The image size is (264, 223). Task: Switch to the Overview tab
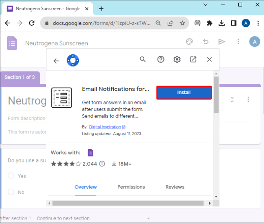click(x=86, y=187)
